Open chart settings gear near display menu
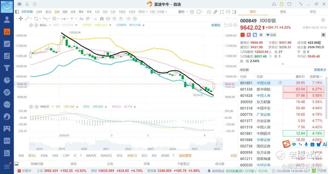The width and height of the screenshot is (328, 174). (x=192, y=12)
